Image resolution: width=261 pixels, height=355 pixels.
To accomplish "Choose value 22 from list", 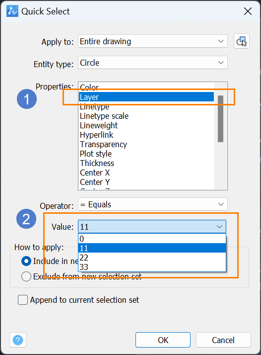I will [x=152, y=258].
